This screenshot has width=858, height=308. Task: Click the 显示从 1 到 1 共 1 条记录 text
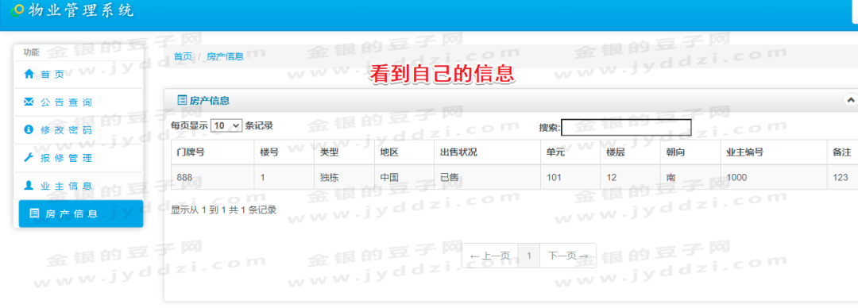(224, 210)
